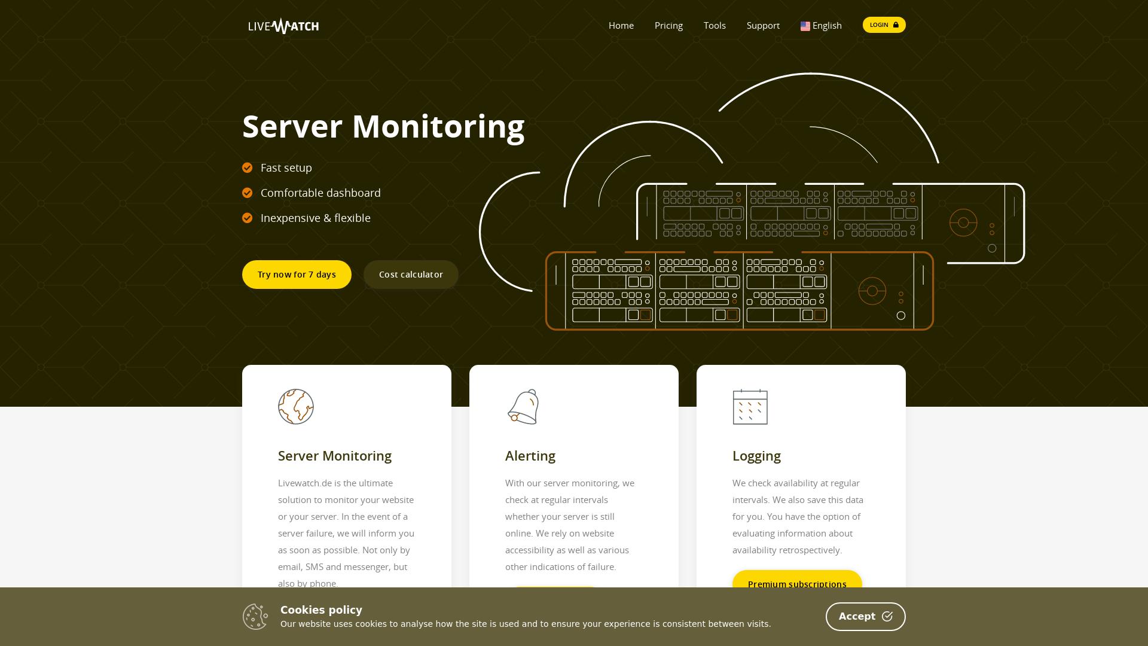Viewport: 1148px width, 646px height.
Task: Click the checkmark icon beside Fast setup
Action: pyautogui.click(x=247, y=167)
